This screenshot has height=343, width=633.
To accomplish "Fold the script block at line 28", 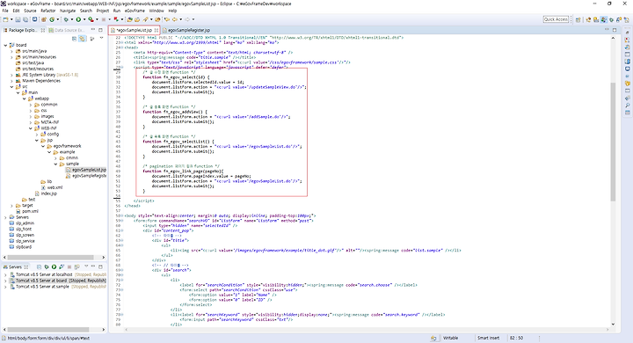I will [x=121, y=68].
